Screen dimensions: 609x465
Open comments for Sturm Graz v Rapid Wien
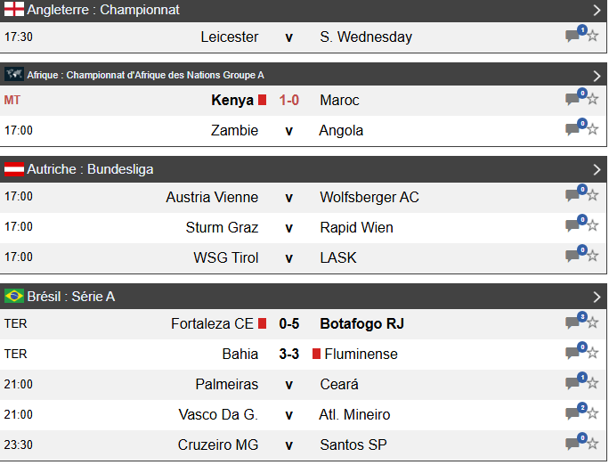click(574, 227)
